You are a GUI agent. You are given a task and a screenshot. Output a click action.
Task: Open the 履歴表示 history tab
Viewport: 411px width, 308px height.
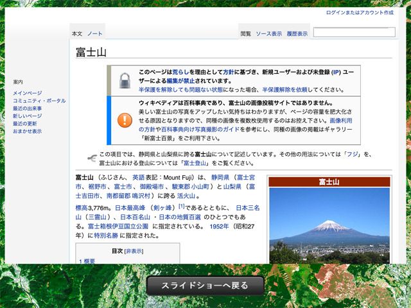297,34
